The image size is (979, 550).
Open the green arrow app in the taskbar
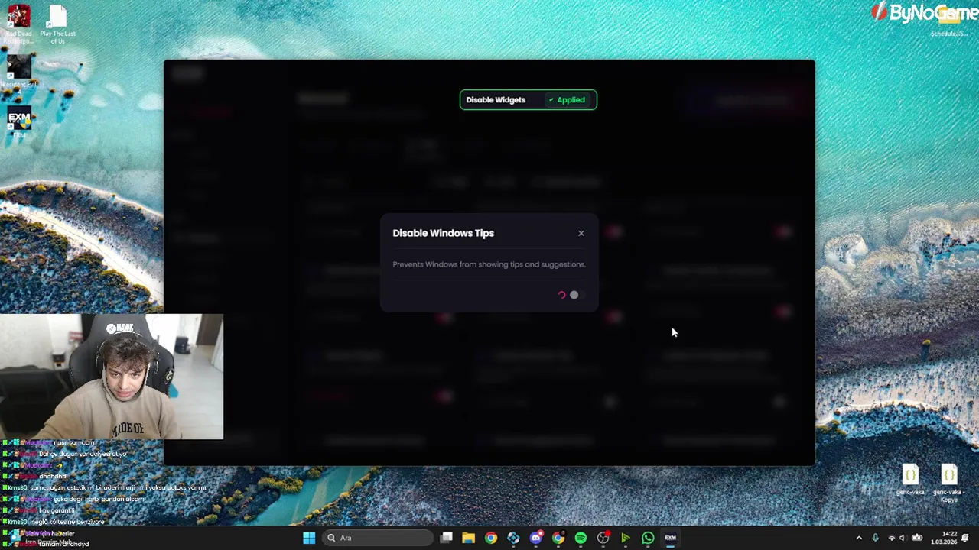626,538
